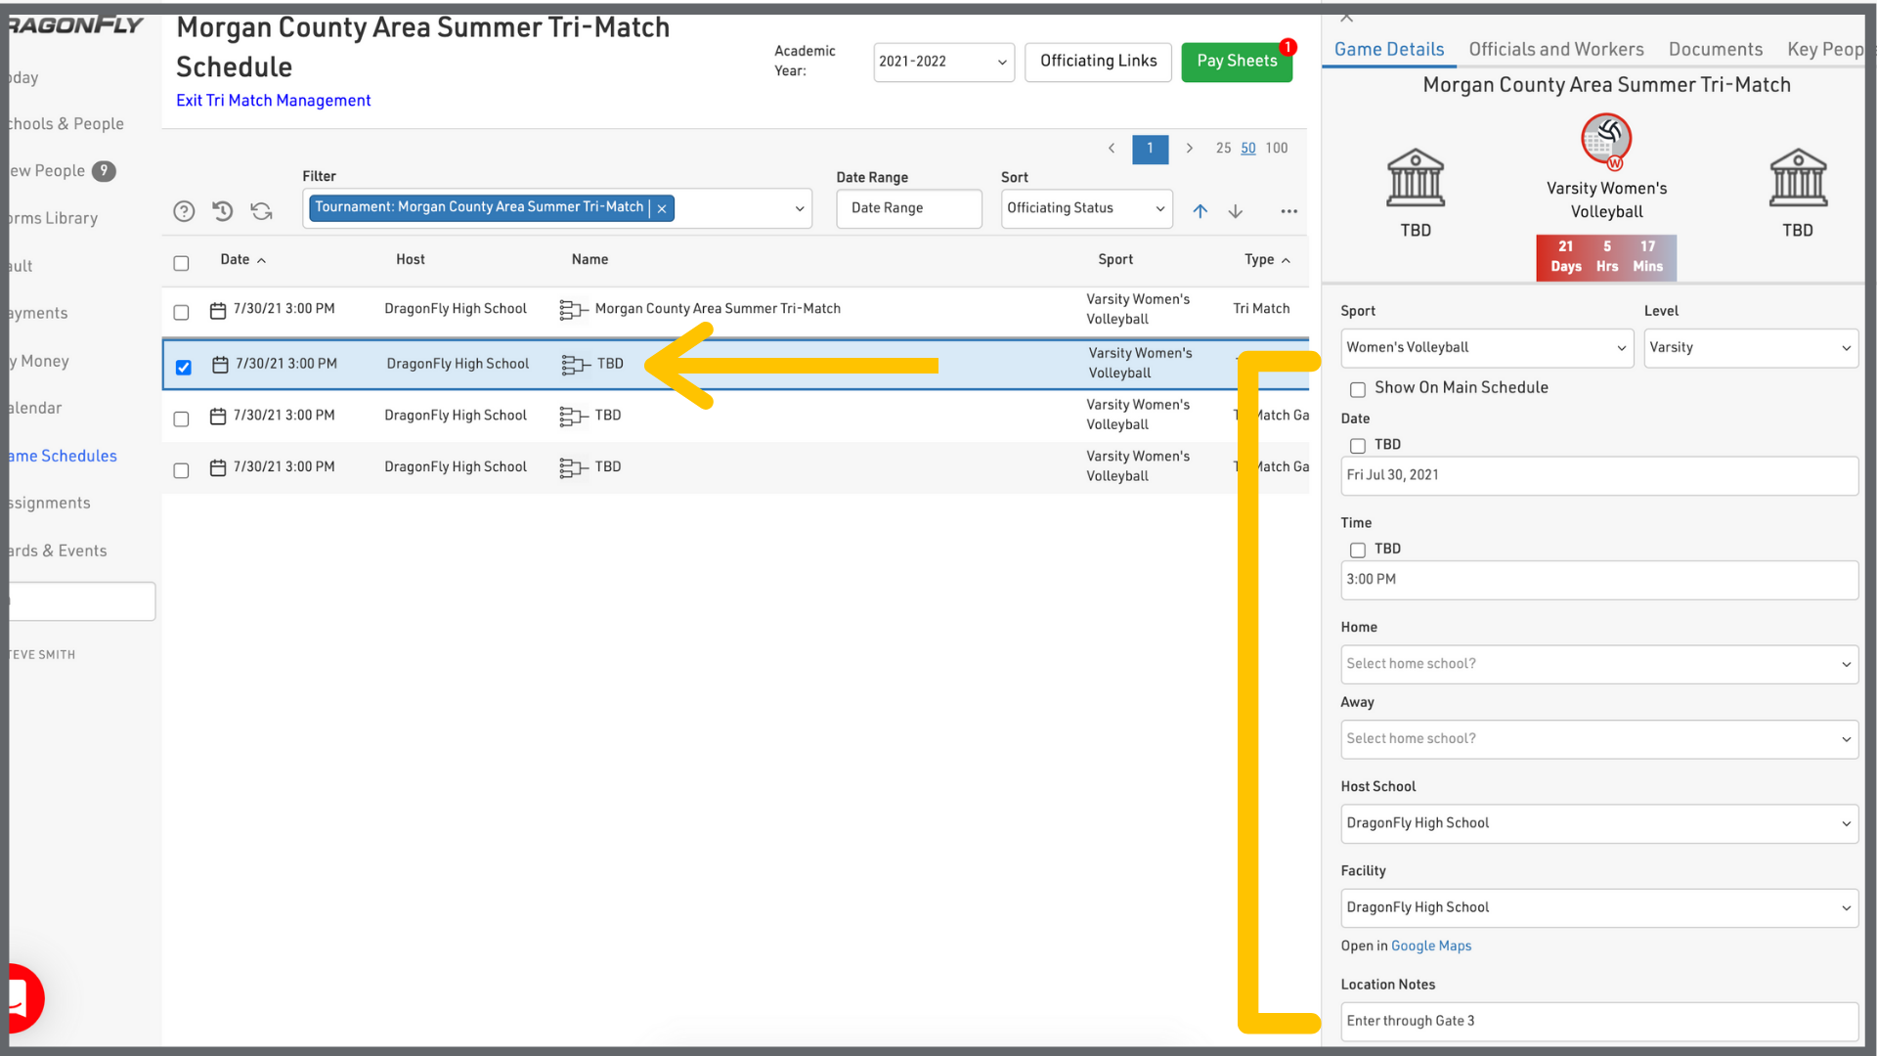Click the Pay Sheets button
This screenshot has height=1056, width=1877.
tap(1236, 62)
